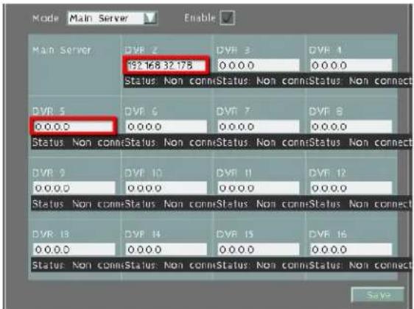
Task: Click the status text under DVR 11
Action: pyautogui.click(x=262, y=204)
